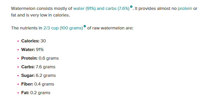
Task: Select the Protein: 0.6 grams list item
Action: 40,58
